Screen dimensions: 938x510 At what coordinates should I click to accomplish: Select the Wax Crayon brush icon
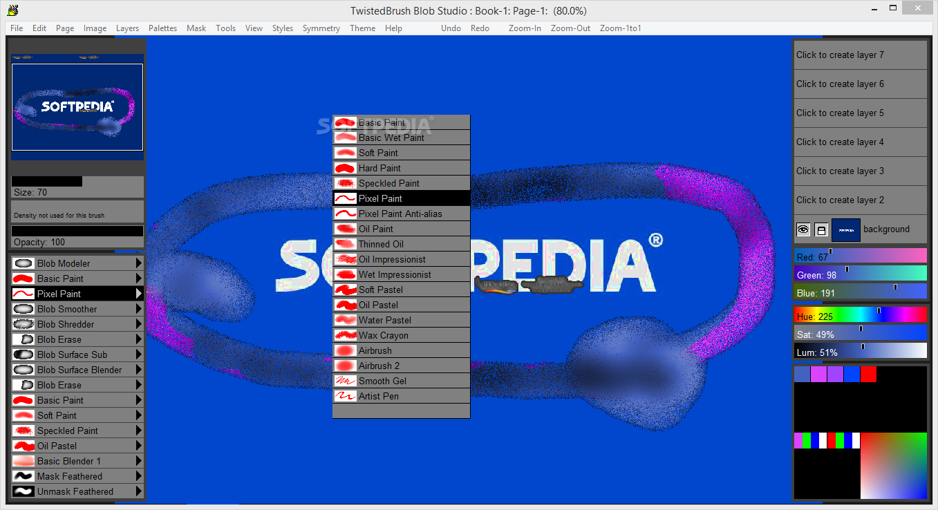(x=345, y=335)
